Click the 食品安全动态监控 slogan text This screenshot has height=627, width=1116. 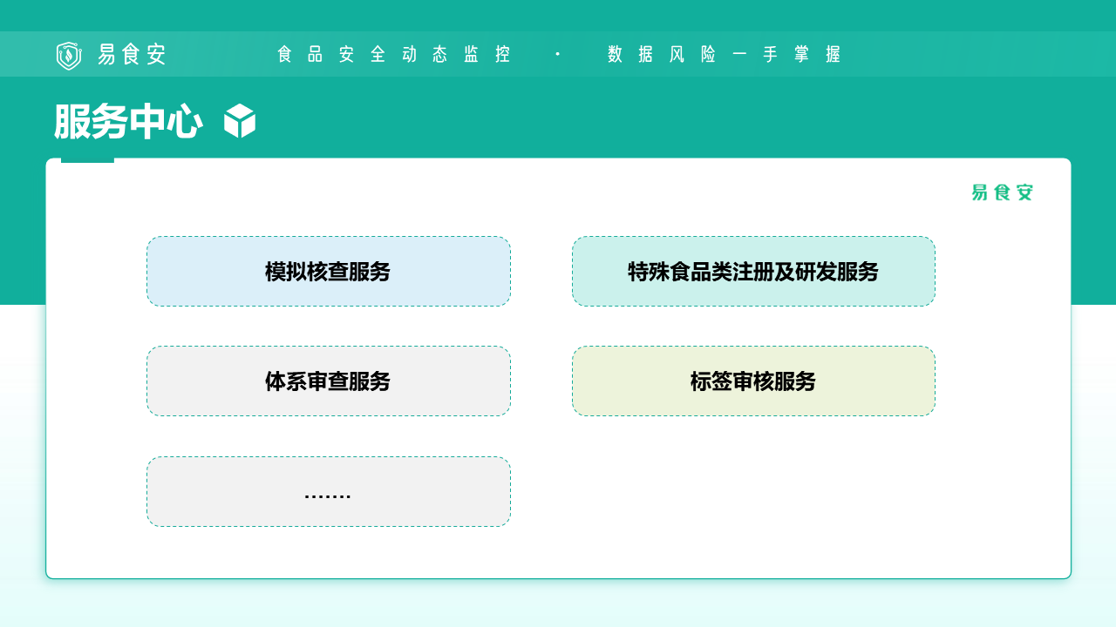tap(393, 54)
